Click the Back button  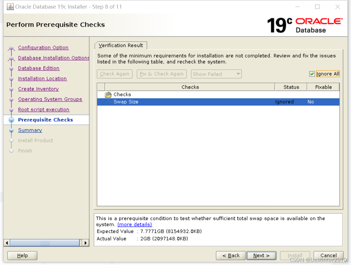(231, 256)
